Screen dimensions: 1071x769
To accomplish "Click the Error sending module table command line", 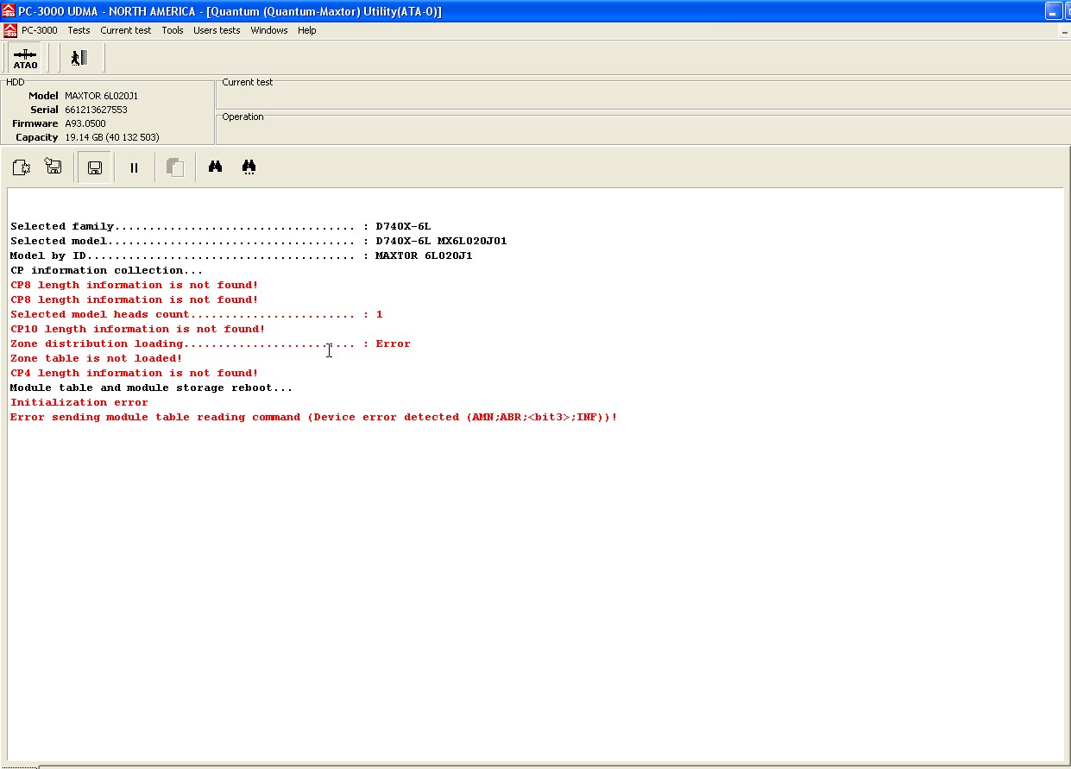I will (x=314, y=417).
